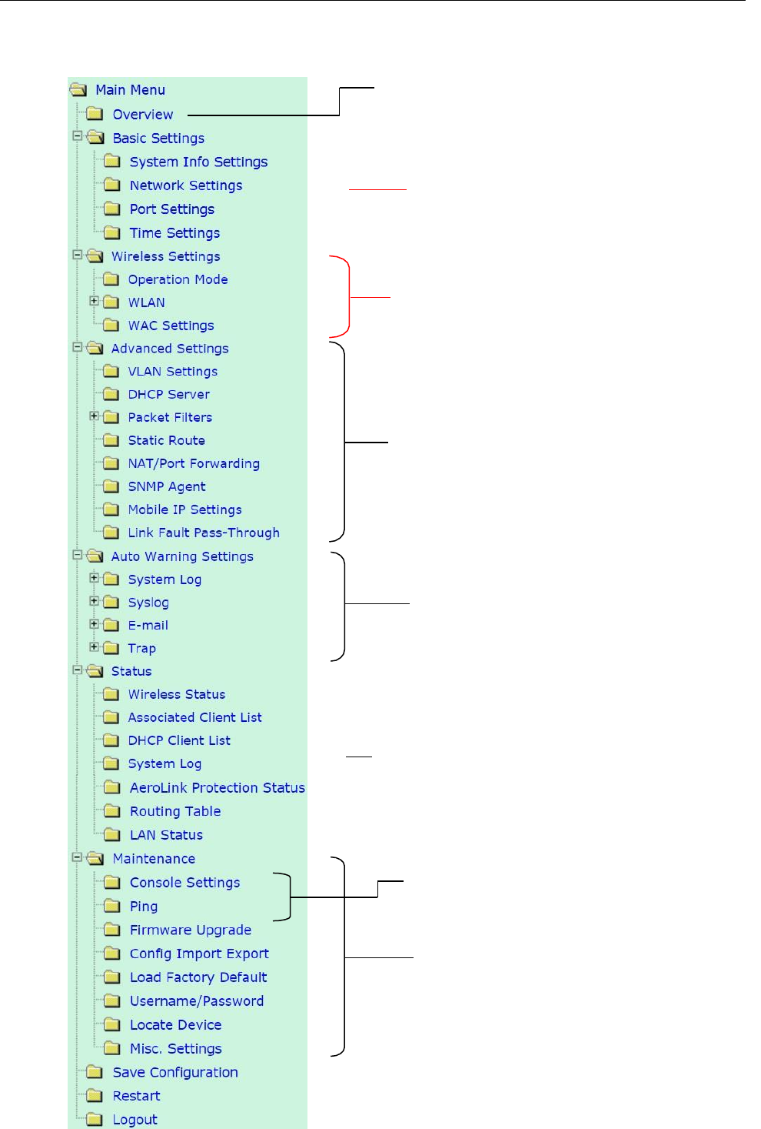This screenshot has width=761, height=1129.
Task: Click the Port Settings folder icon
Action: (112, 209)
